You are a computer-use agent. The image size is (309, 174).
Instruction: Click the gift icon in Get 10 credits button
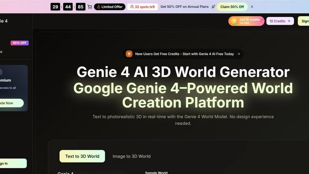[x=234, y=21]
